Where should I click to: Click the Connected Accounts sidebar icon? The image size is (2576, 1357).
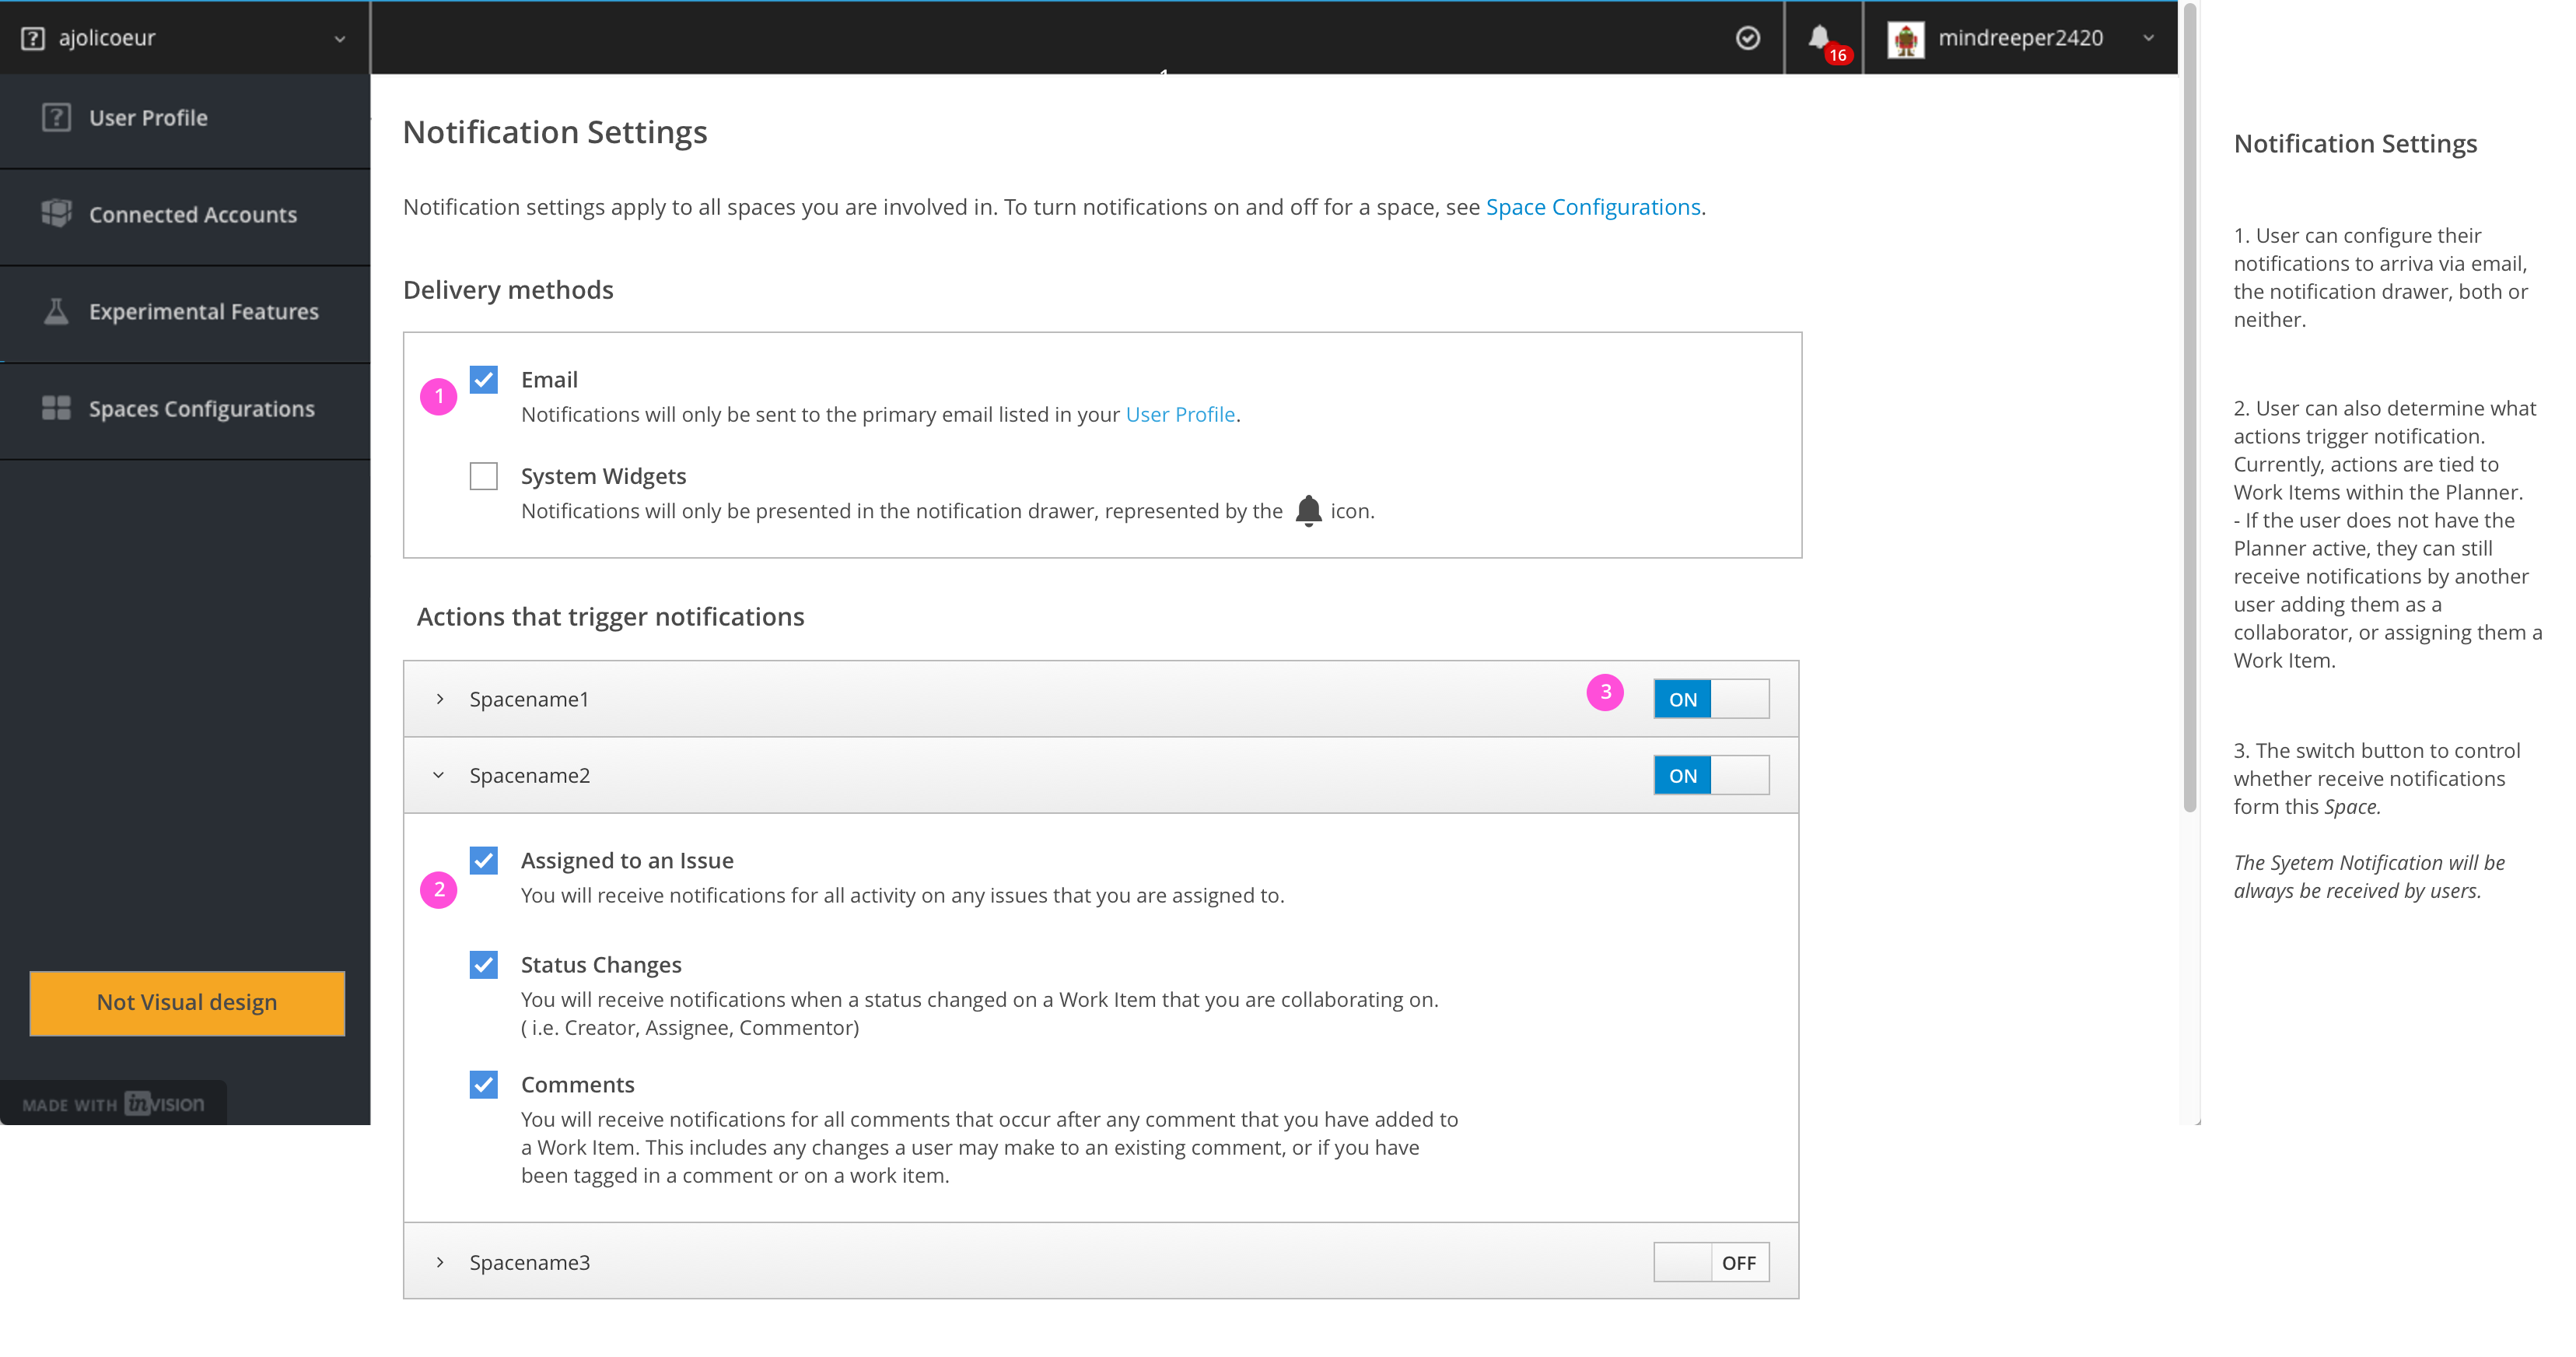click(x=55, y=213)
